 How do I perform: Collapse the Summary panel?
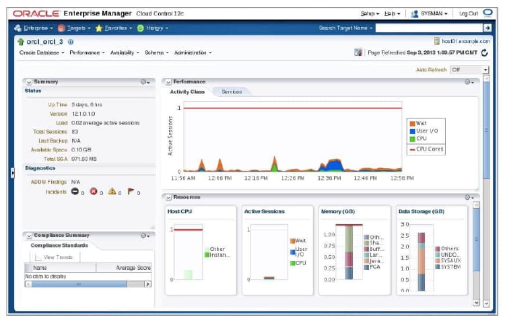(29, 82)
